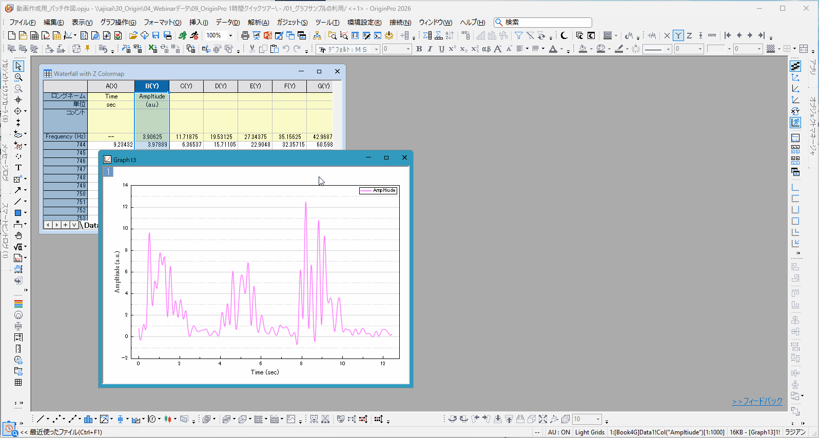Click the Add Filter funnel icon
Screen dimensions: 819x438
point(519,35)
